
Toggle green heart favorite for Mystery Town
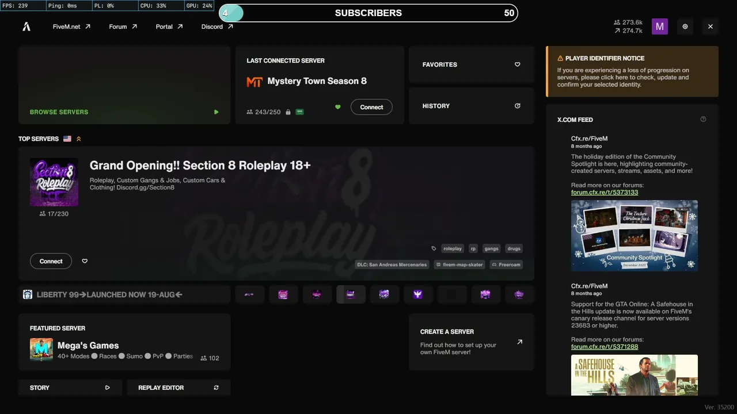[x=338, y=107]
